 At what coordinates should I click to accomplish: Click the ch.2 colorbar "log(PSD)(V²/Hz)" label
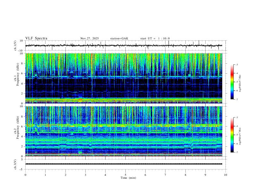click(240, 136)
